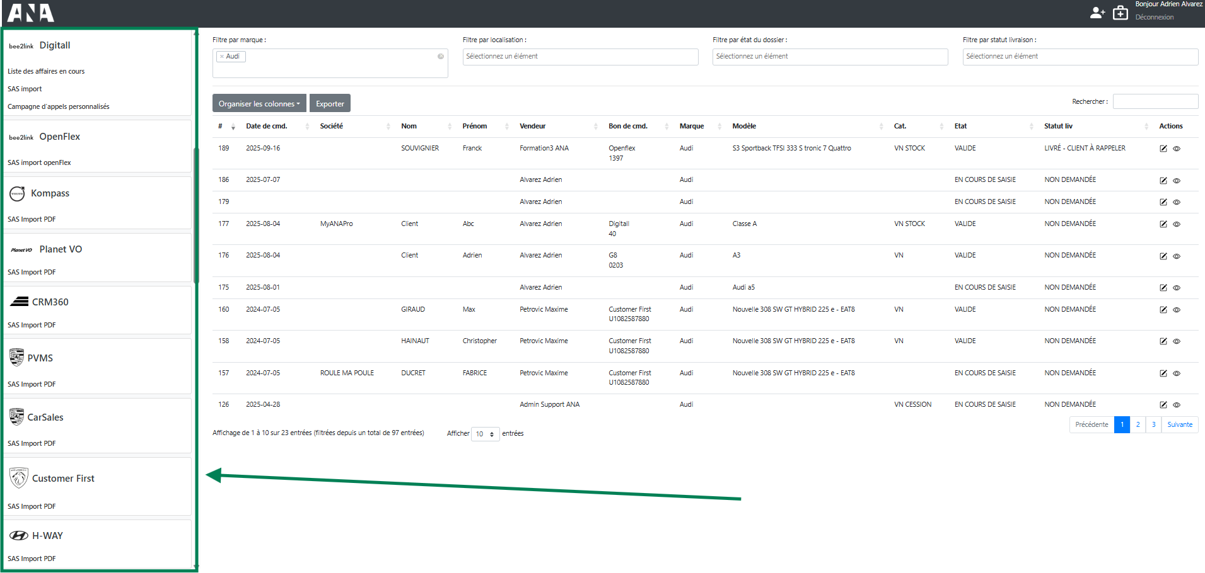Open Liste des affaires en cours

[x=46, y=72]
